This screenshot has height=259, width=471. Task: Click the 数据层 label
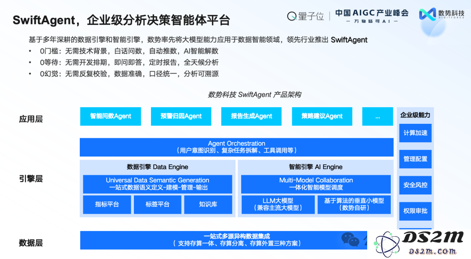31,243
